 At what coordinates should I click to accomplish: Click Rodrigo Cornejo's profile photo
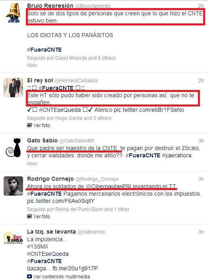coord(13,186)
